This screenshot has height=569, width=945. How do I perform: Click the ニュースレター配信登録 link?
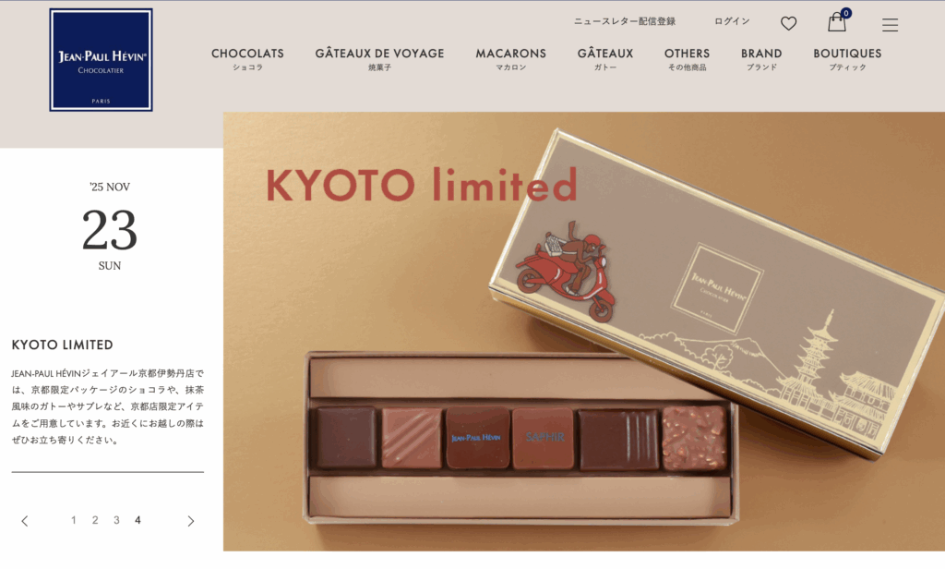pos(625,21)
